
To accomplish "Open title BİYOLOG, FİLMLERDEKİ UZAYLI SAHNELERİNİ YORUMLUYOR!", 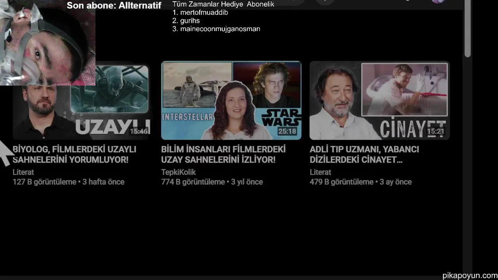I will (74, 154).
